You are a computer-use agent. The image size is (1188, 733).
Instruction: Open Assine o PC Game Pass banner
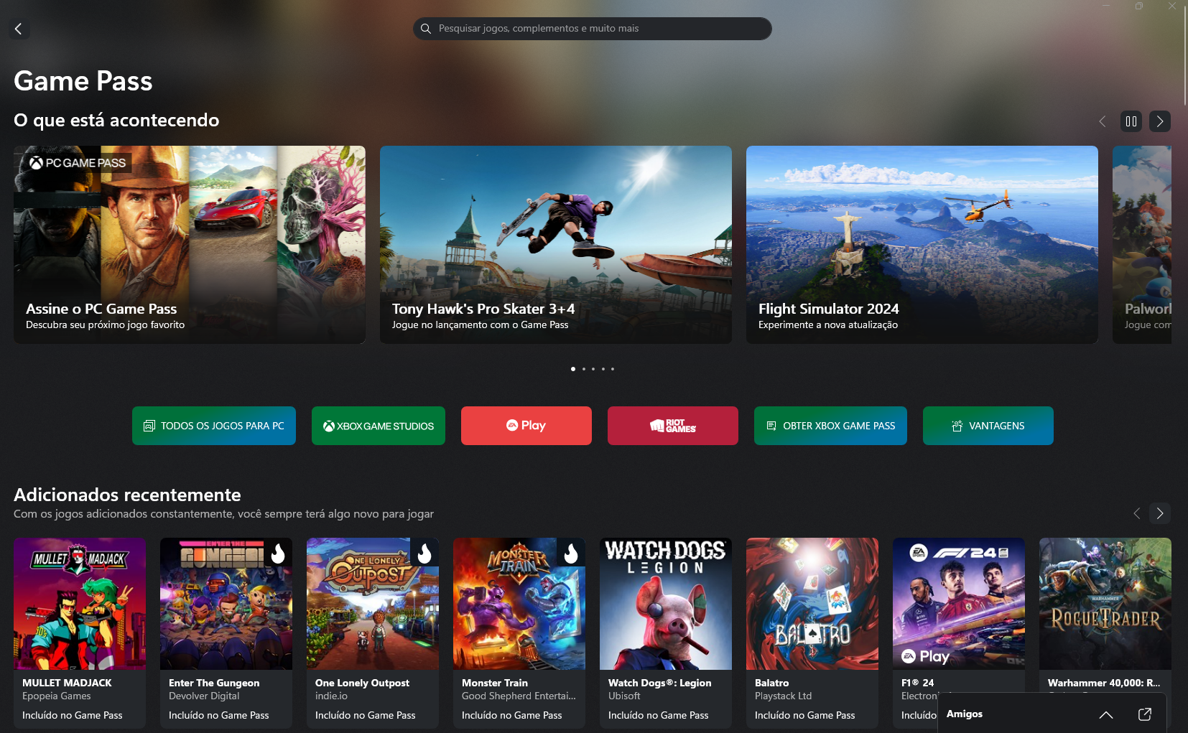coord(190,245)
